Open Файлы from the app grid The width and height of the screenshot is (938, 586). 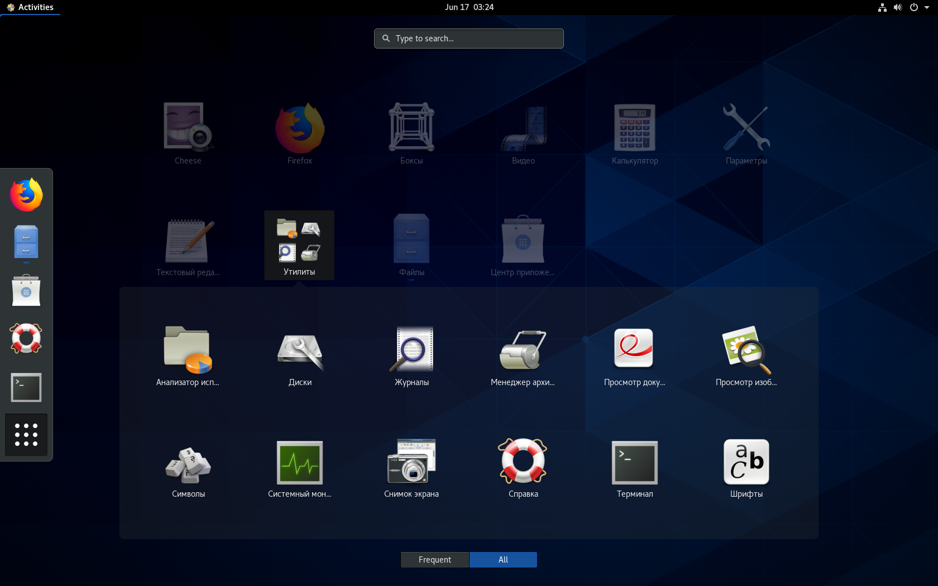point(411,245)
